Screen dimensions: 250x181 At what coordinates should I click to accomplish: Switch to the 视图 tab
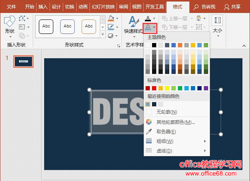137,7
